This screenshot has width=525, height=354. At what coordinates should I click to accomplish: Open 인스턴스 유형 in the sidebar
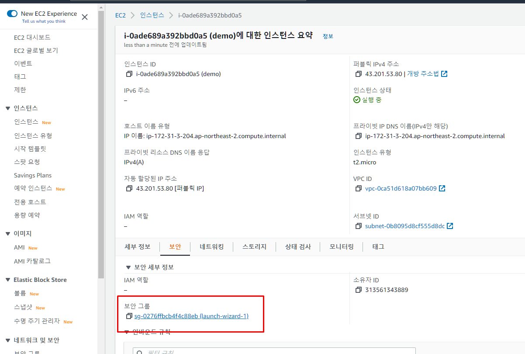[33, 135]
